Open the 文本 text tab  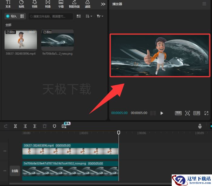point(8,4)
